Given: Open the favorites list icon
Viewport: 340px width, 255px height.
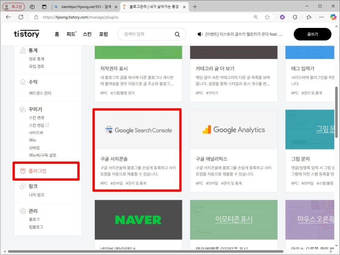Looking at the screenshot, I should click(309, 17).
